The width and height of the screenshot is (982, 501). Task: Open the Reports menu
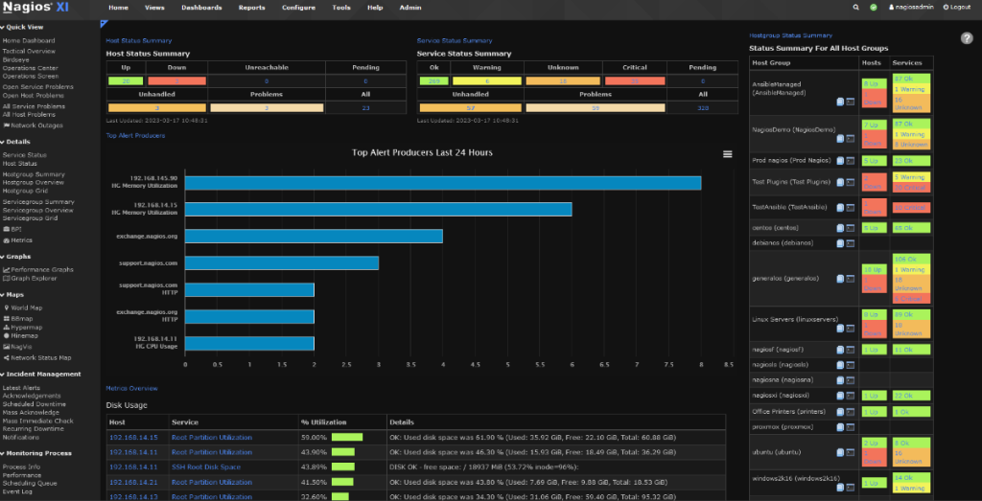252,8
